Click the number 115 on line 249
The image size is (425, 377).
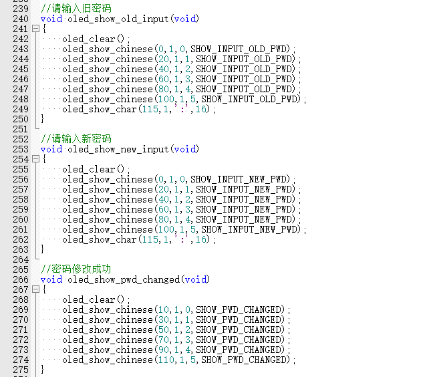150,109
